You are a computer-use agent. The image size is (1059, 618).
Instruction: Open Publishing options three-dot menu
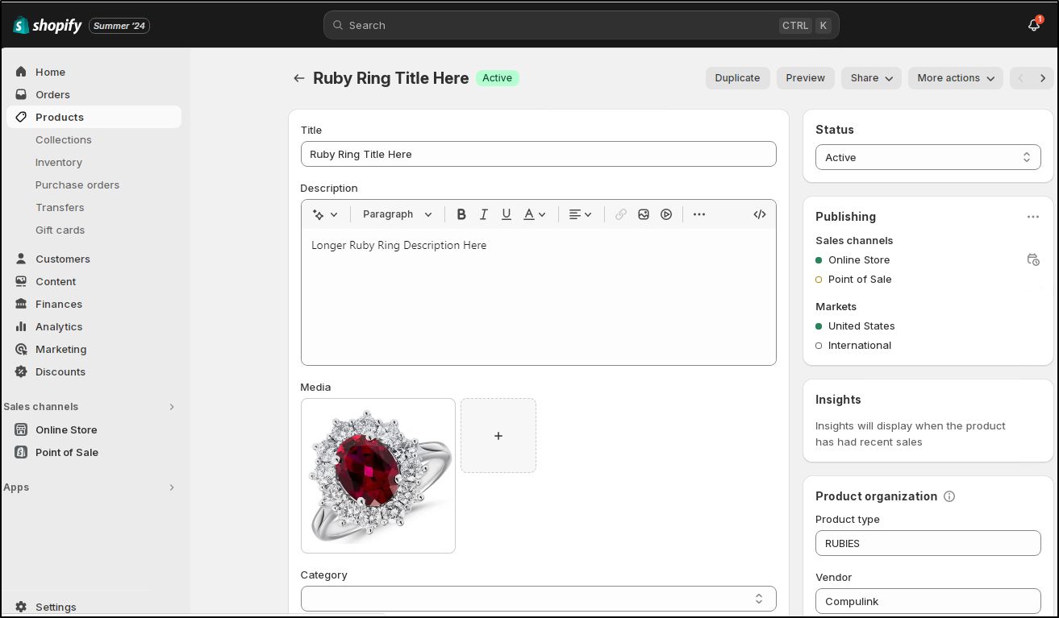[1033, 217]
